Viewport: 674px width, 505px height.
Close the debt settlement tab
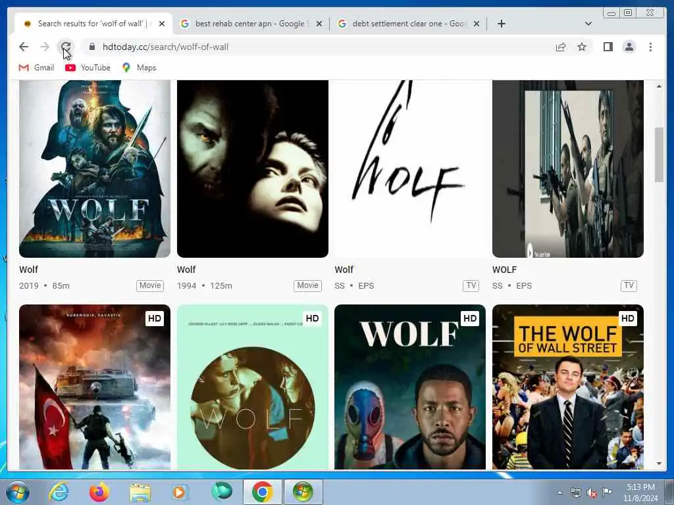click(477, 24)
